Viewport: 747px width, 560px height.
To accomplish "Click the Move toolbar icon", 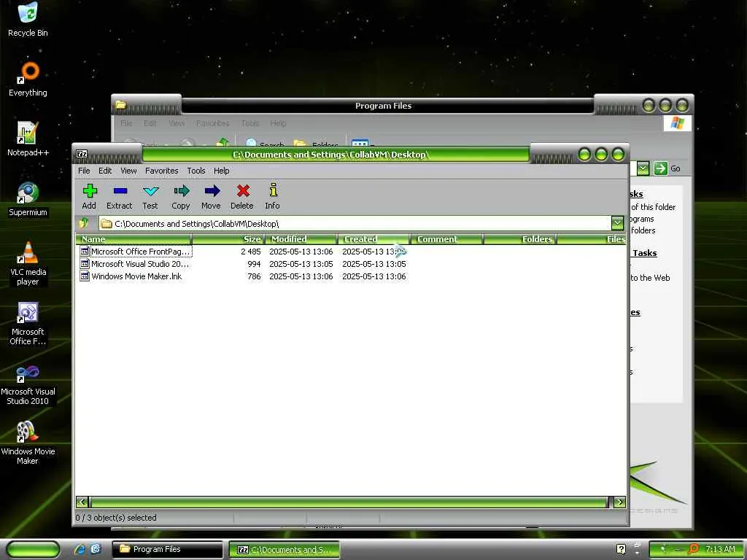I will 212,191.
